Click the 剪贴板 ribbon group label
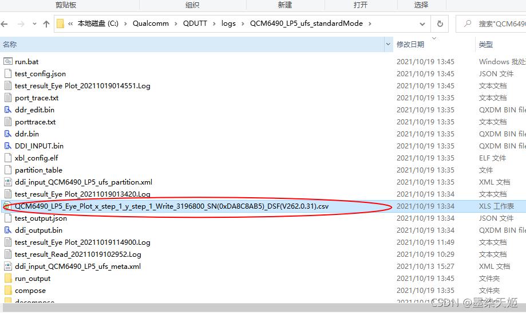 pos(66,5)
